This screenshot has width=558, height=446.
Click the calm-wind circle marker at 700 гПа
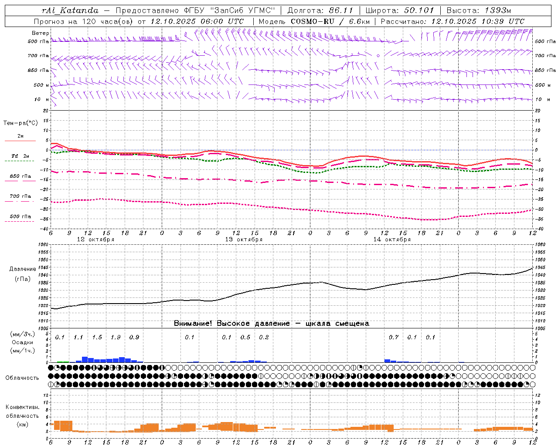378,56
